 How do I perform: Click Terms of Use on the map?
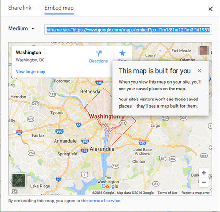[x=167, y=193]
